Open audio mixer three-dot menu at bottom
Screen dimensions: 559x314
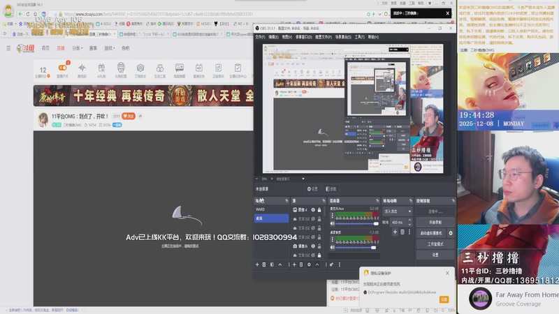(x=340, y=264)
